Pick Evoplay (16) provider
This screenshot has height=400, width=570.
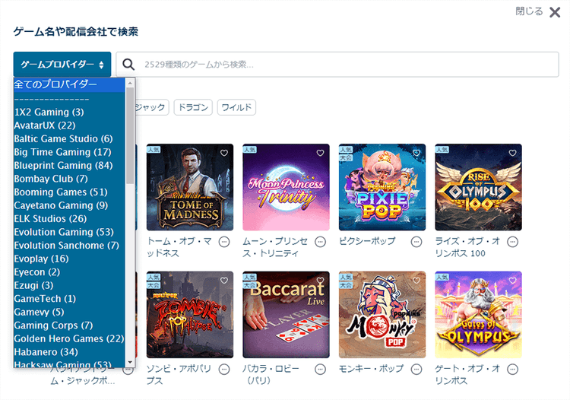click(x=69, y=259)
